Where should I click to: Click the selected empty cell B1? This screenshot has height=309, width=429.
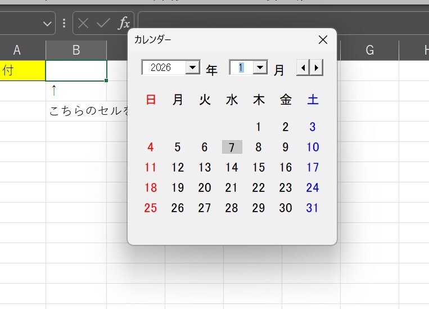(76, 71)
